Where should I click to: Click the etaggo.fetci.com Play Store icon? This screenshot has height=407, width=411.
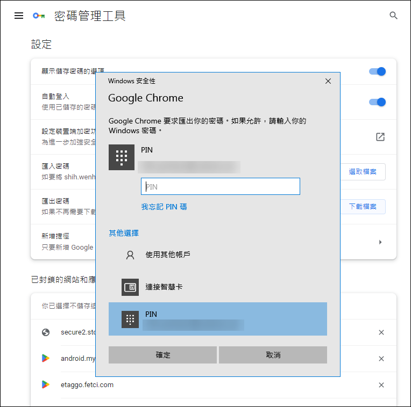coord(46,384)
